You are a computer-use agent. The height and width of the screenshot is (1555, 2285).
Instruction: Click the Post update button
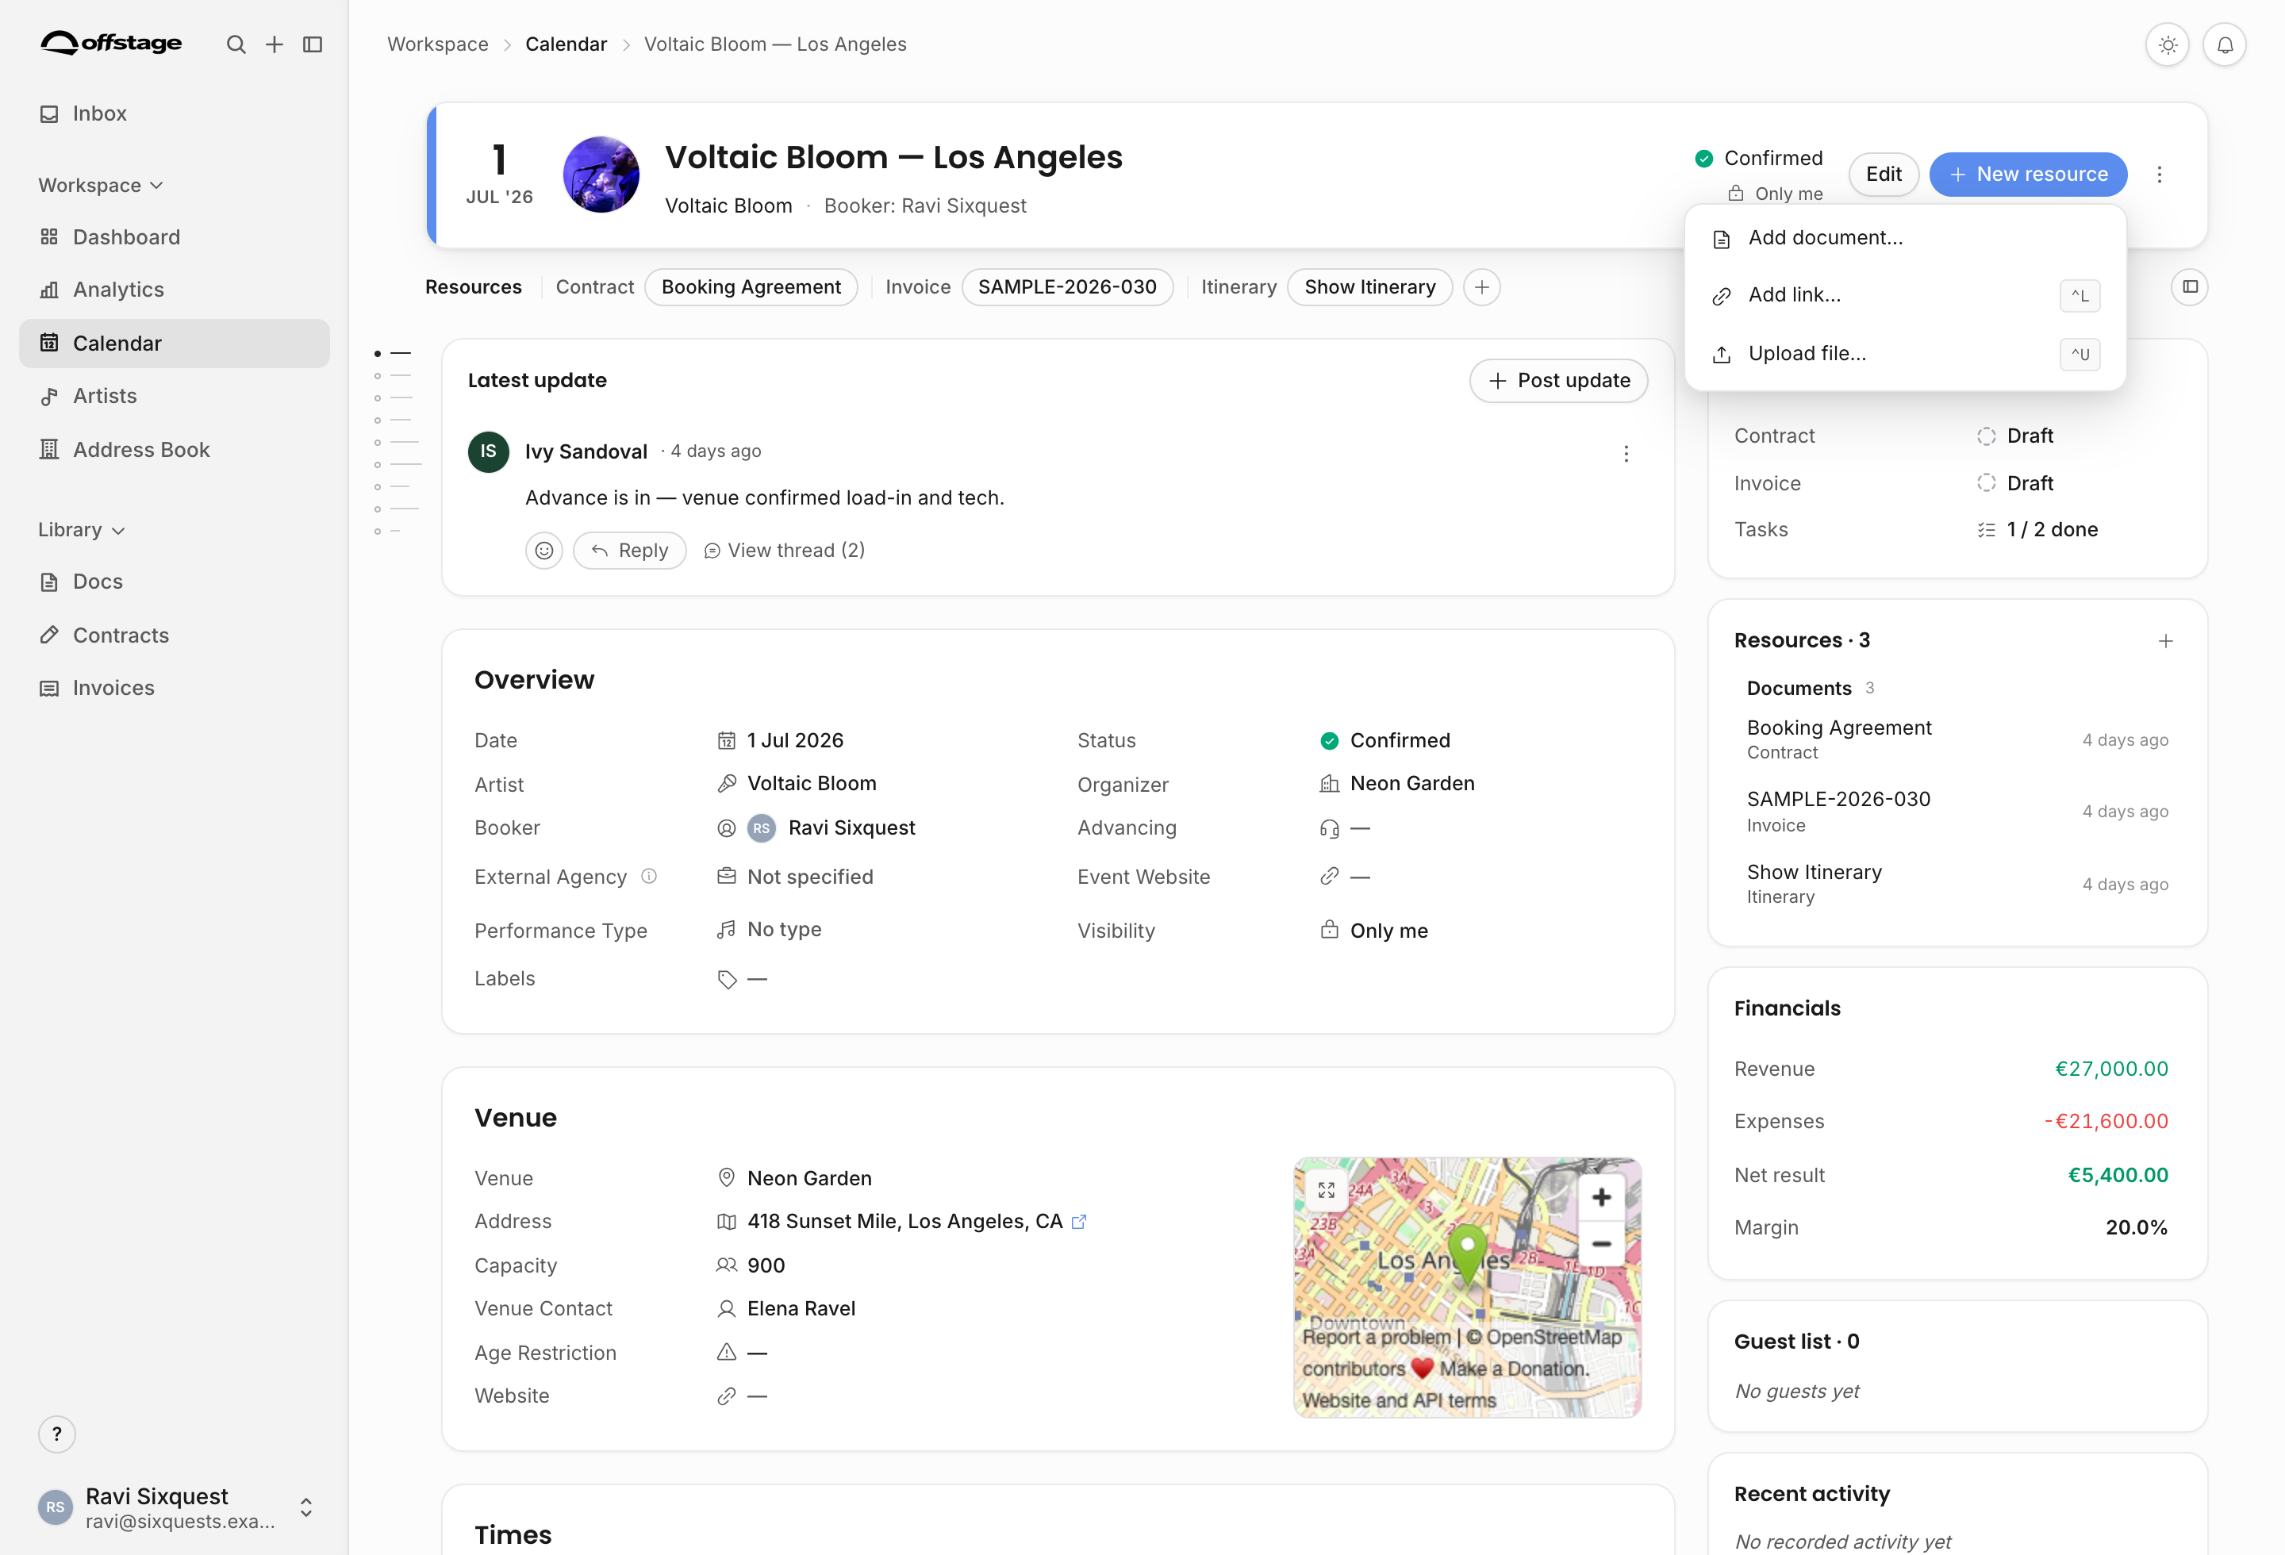click(1558, 380)
